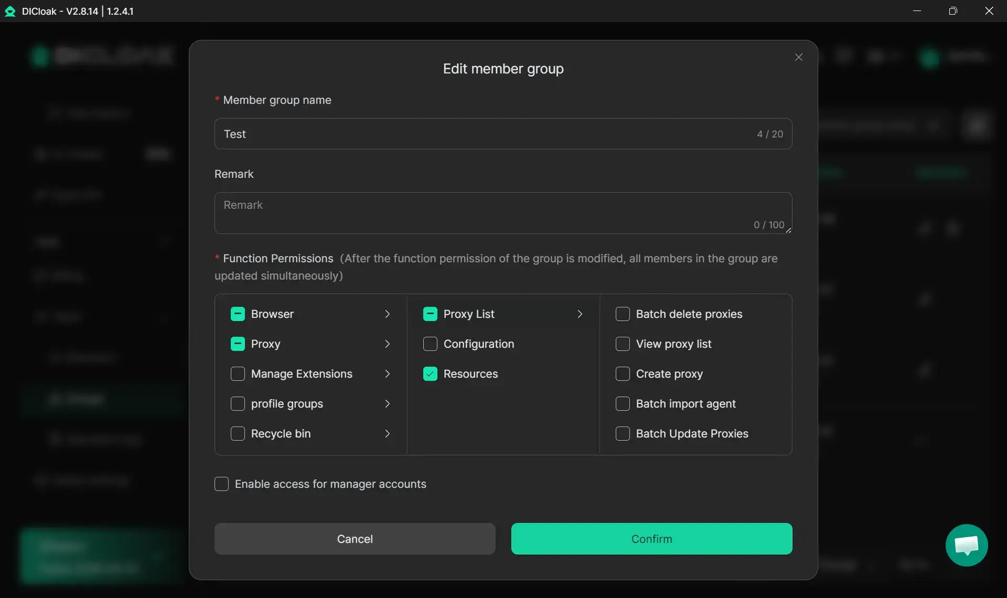The height and width of the screenshot is (598, 1007).
Task: Expand the Browser permissions chevron
Action: 387,314
